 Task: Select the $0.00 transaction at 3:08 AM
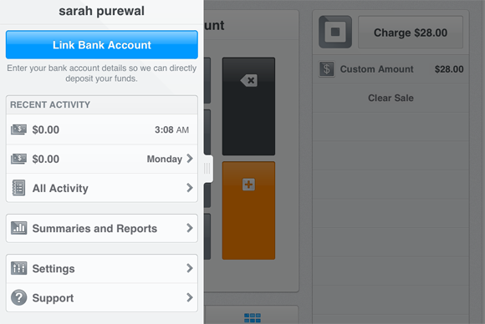click(x=102, y=129)
